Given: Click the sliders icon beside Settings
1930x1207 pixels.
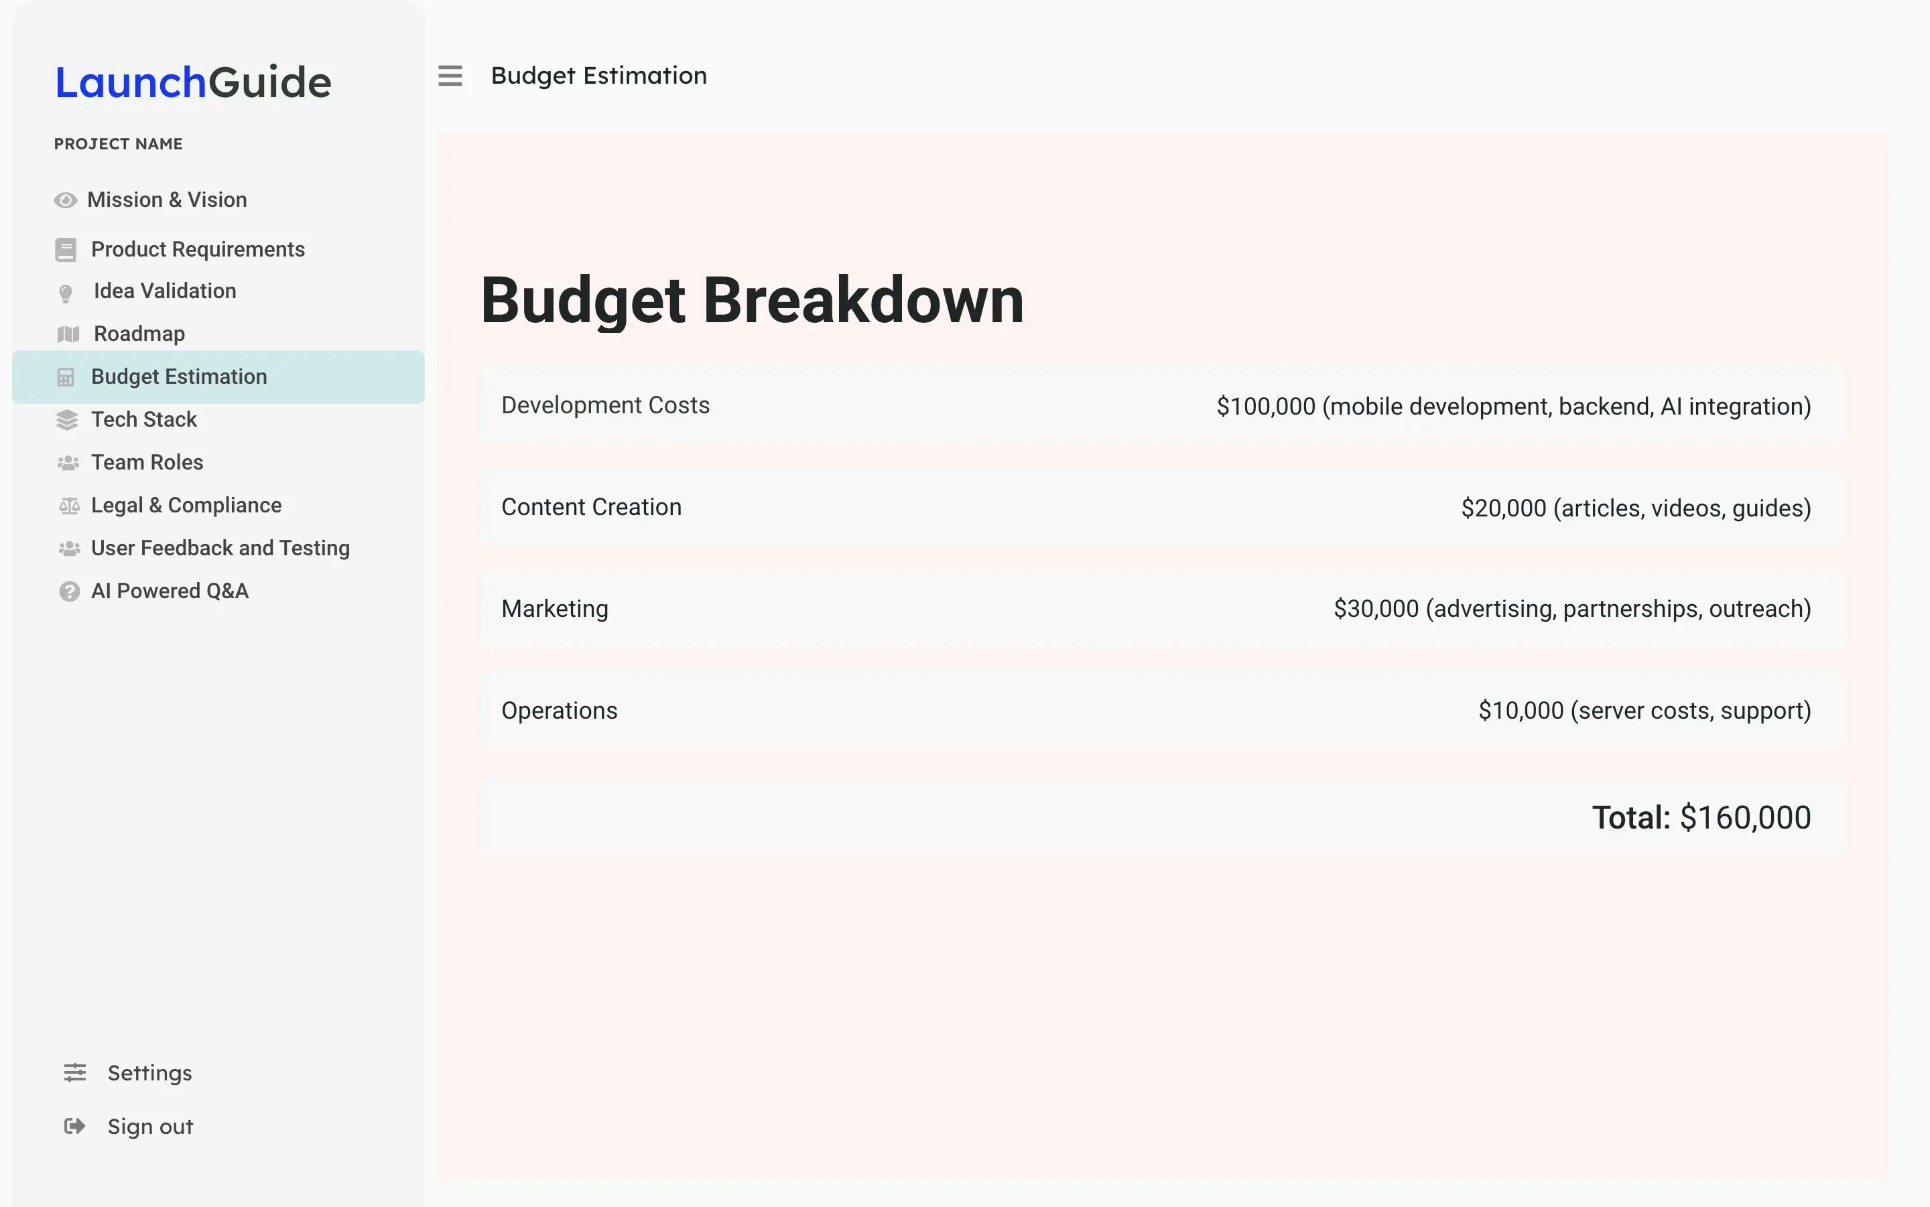Looking at the screenshot, I should 75,1072.
